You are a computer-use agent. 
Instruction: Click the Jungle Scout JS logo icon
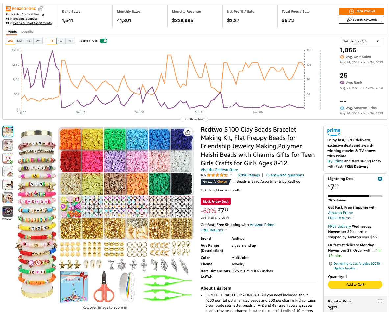(x=8, y=9)
